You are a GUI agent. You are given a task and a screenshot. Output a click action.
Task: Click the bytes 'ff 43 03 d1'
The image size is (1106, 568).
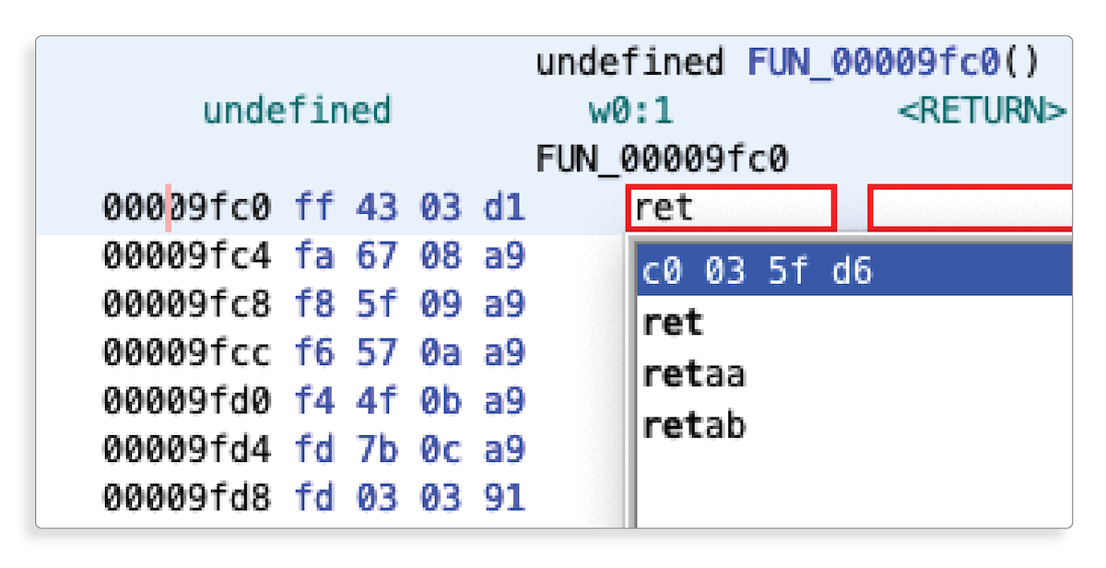coord(409,208)
